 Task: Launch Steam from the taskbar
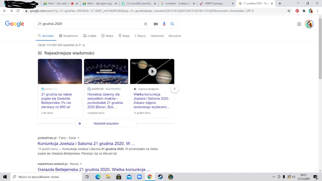click(x=160, y=177)
